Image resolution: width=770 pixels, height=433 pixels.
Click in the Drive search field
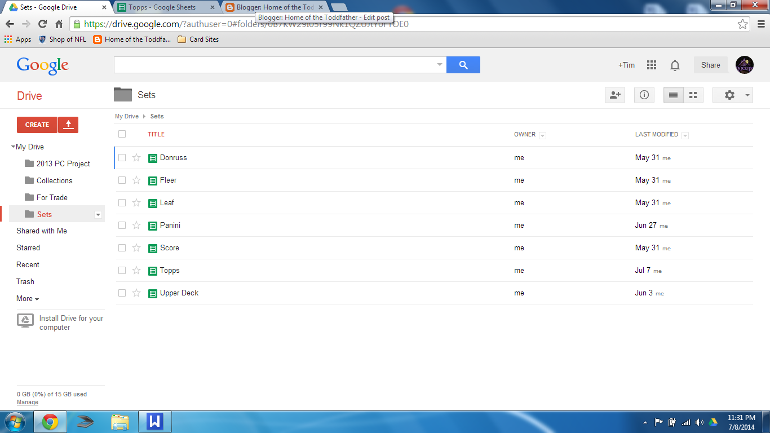(275, 65)
